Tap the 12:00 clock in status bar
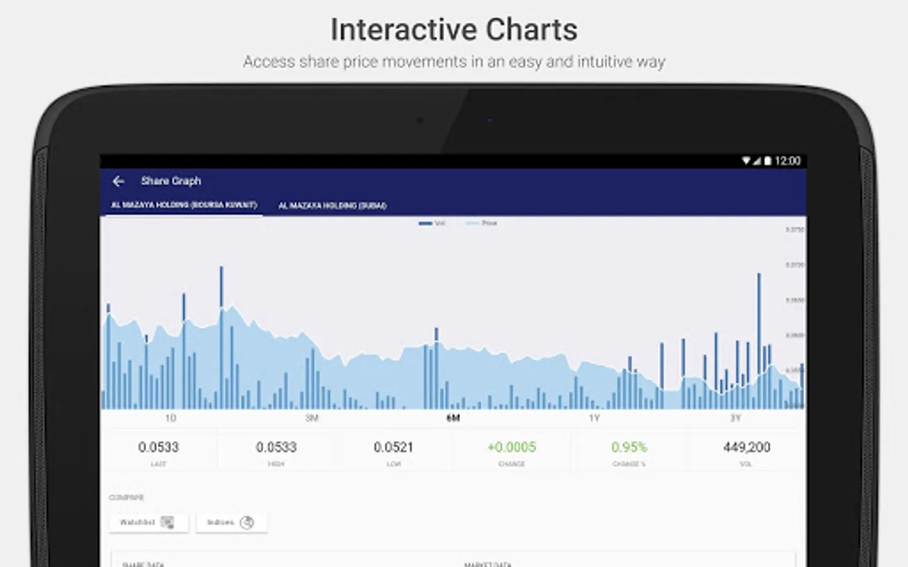Viewport: 908px width, 567px height. click(788, 161)
